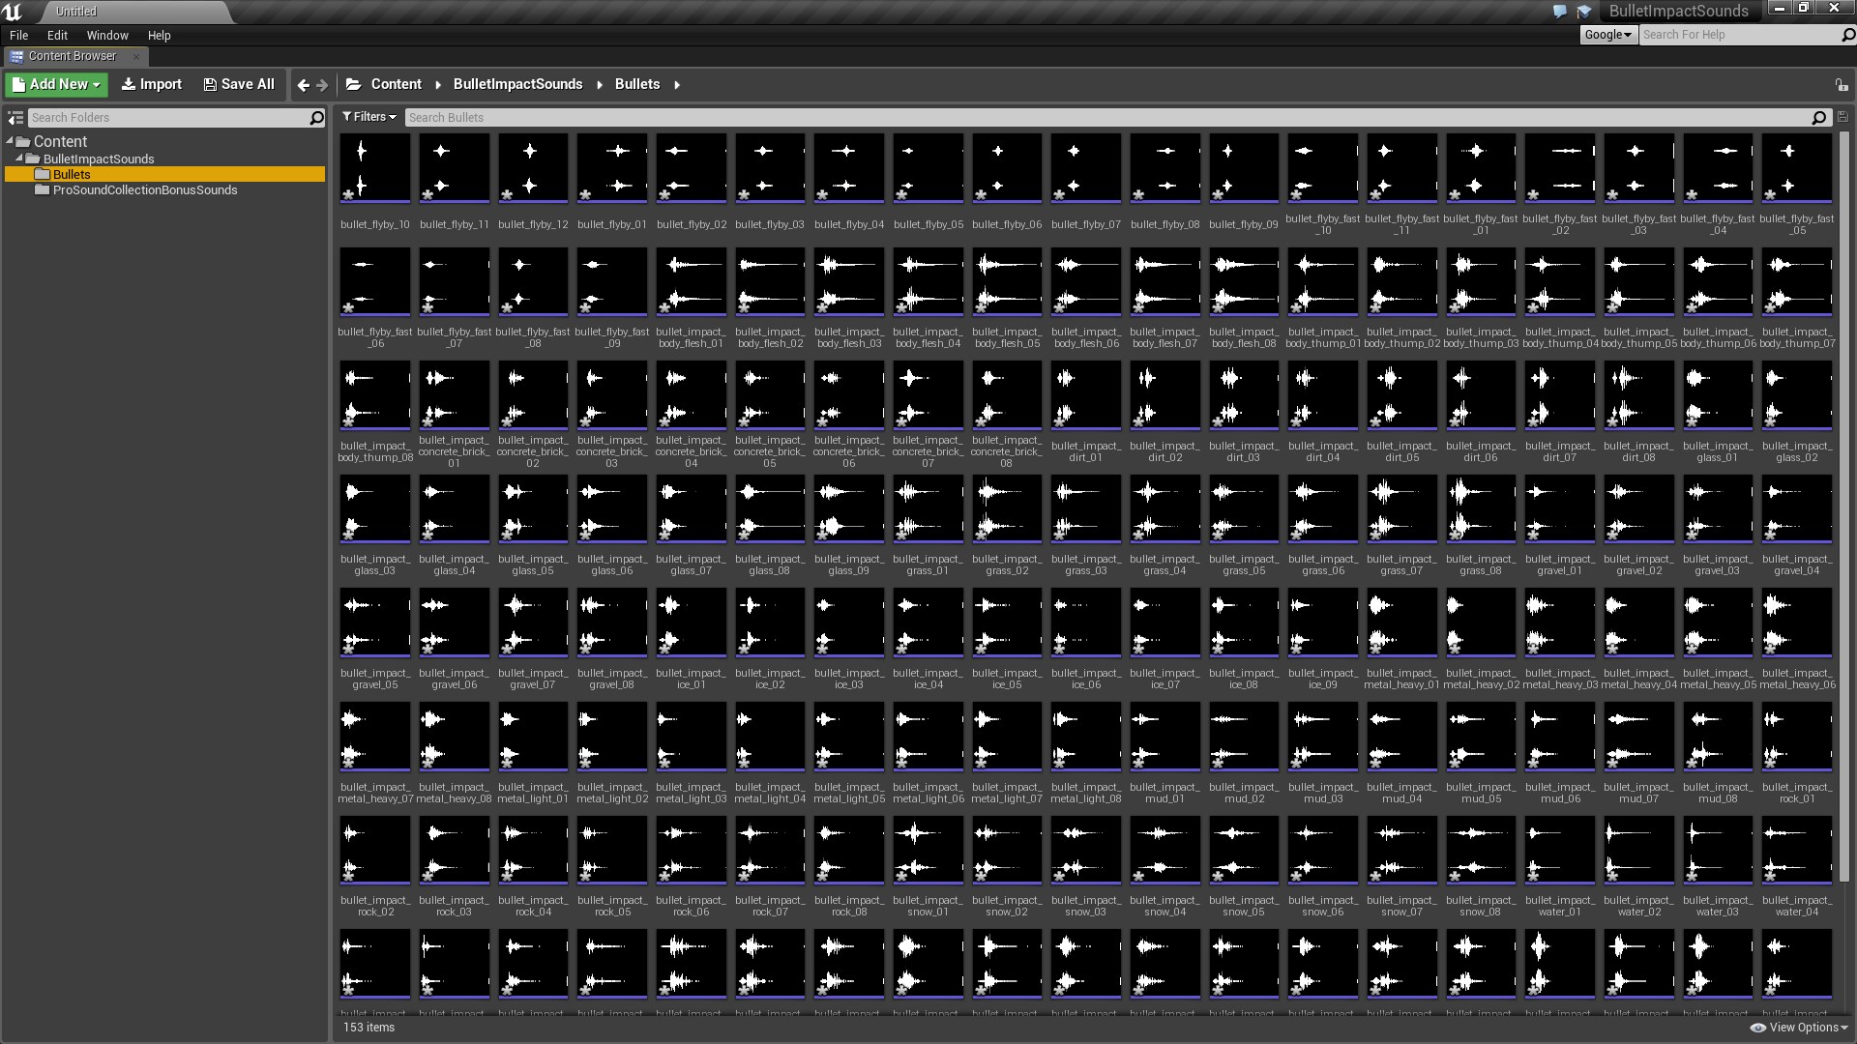Open the Edit menu
This screenshot has height=1044, width=1857.
[x=57, y=35]
